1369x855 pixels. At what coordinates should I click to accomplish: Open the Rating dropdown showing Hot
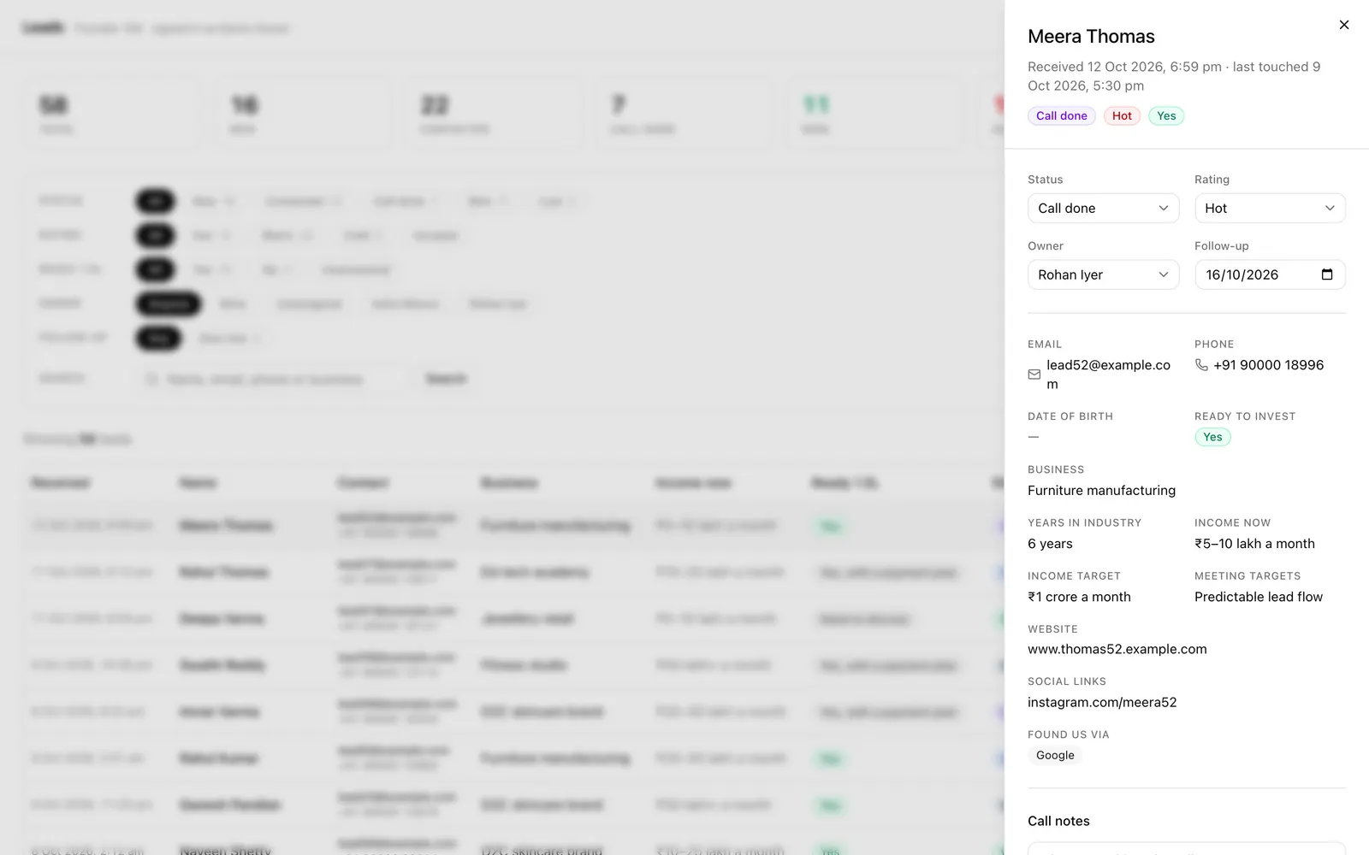(x=1270, y=208)
